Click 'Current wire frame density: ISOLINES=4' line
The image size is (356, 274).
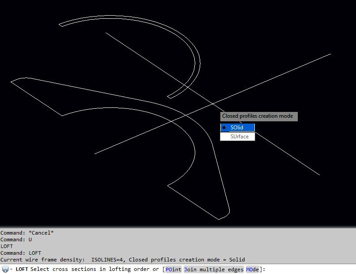click(123, 260)
